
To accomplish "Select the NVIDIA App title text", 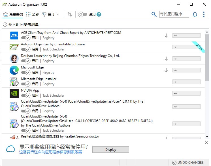I will (30, 90).
